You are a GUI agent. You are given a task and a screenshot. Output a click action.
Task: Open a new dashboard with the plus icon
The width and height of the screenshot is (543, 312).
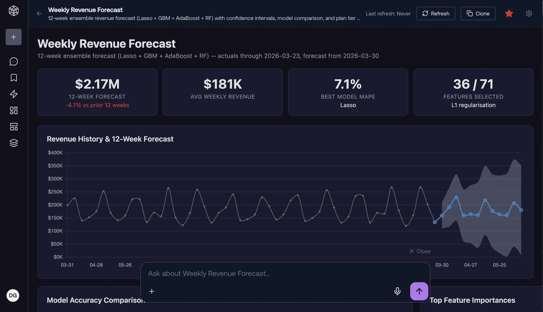pyautogui.click(x=14, y=37)
